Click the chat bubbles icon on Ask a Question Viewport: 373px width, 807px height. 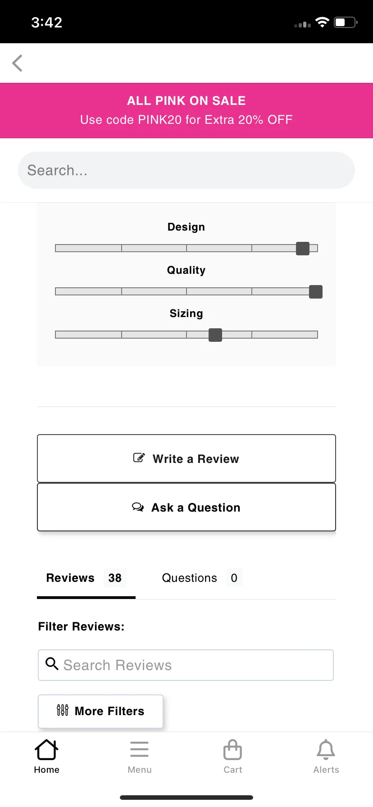pyautogui.click(x=138, y=507)
